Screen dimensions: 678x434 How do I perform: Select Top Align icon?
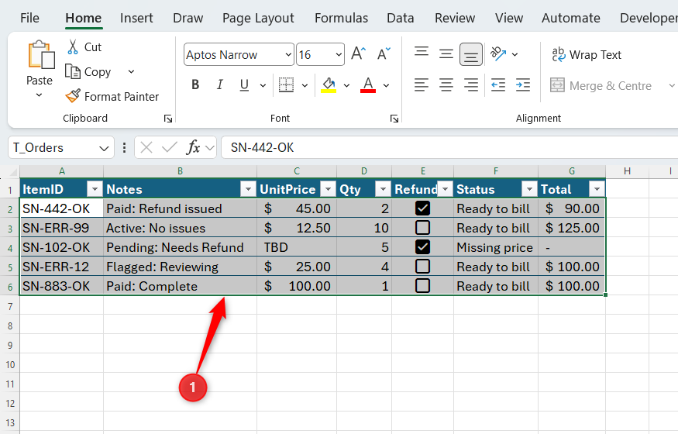pyautogui.click(x=422, y=53)
